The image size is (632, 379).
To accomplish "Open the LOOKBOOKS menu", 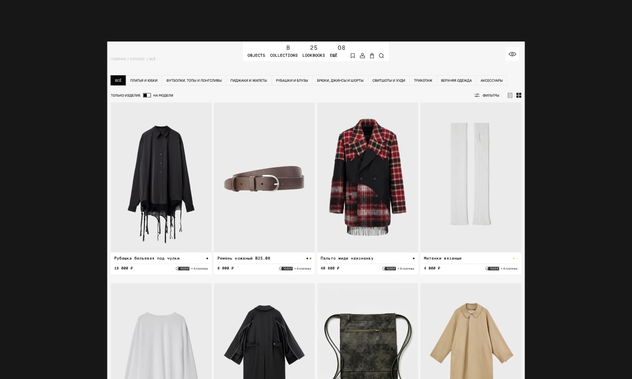I will (x=314, y=55).
